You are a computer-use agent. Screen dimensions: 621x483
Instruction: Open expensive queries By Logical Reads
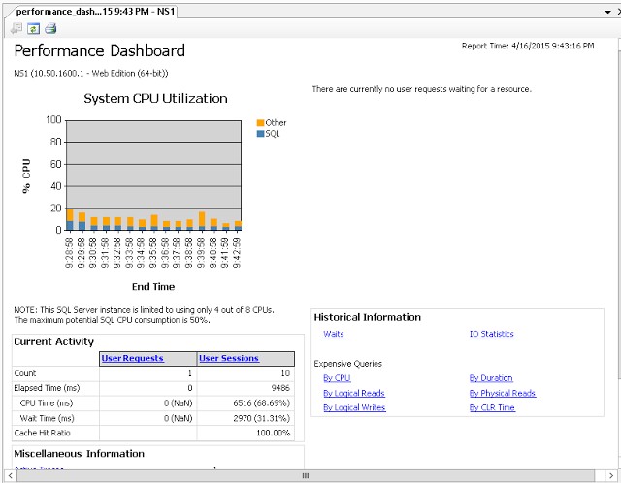[353, 393]
